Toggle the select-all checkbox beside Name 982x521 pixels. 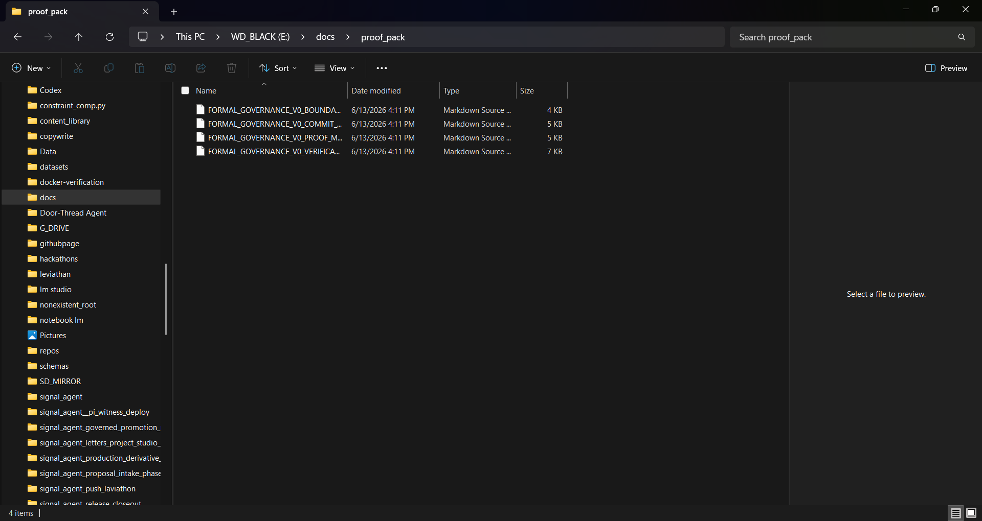click(x=185, y=90)
